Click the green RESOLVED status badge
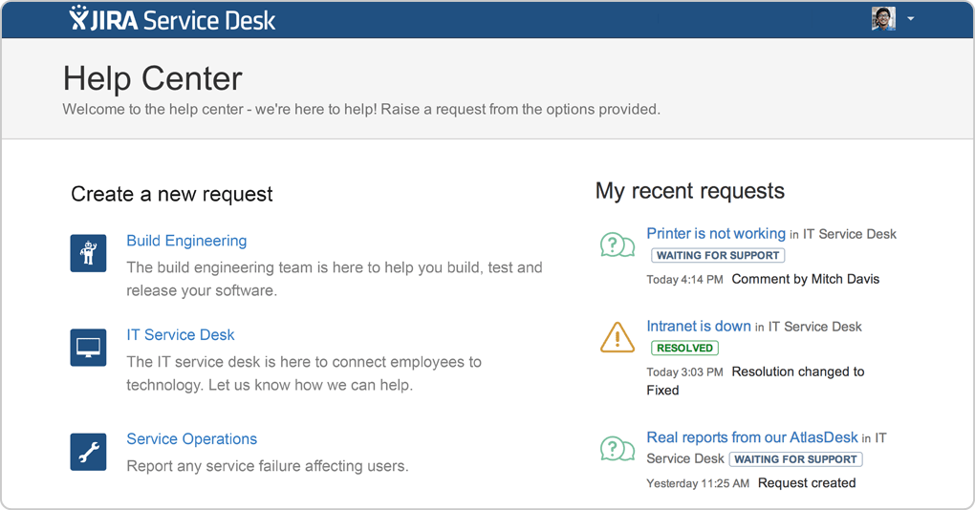The height and width of the screenshot is (510, 975). [684, 348]
